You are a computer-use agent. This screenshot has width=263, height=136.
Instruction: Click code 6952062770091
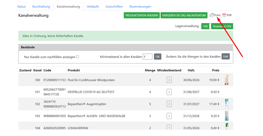point(54,90)
